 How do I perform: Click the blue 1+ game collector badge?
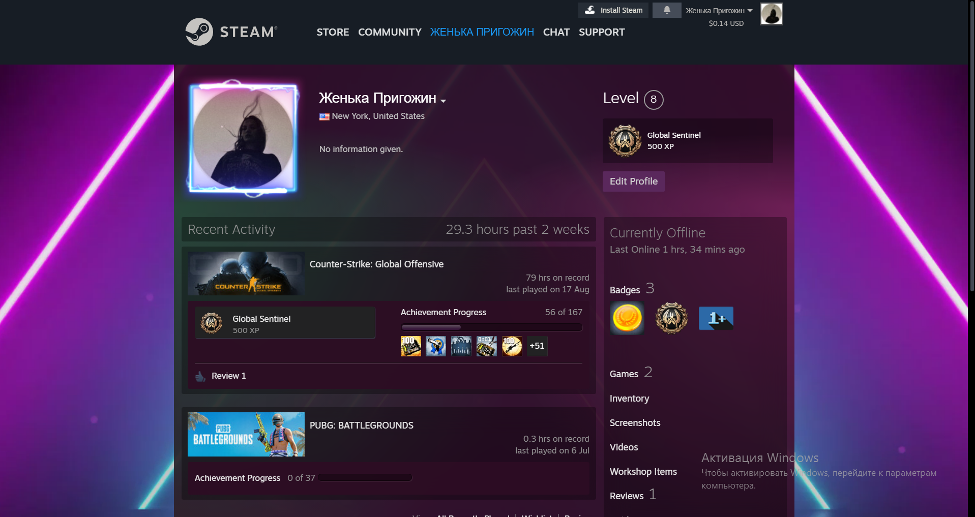pyautogui.click(x=716, y=318)
